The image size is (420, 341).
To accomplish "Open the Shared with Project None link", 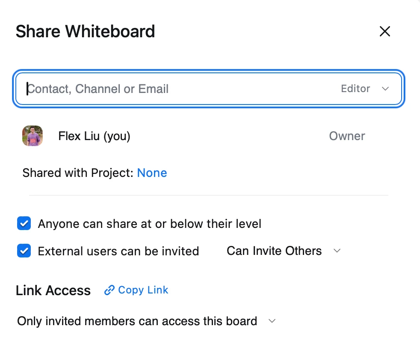I will [152, 173].
